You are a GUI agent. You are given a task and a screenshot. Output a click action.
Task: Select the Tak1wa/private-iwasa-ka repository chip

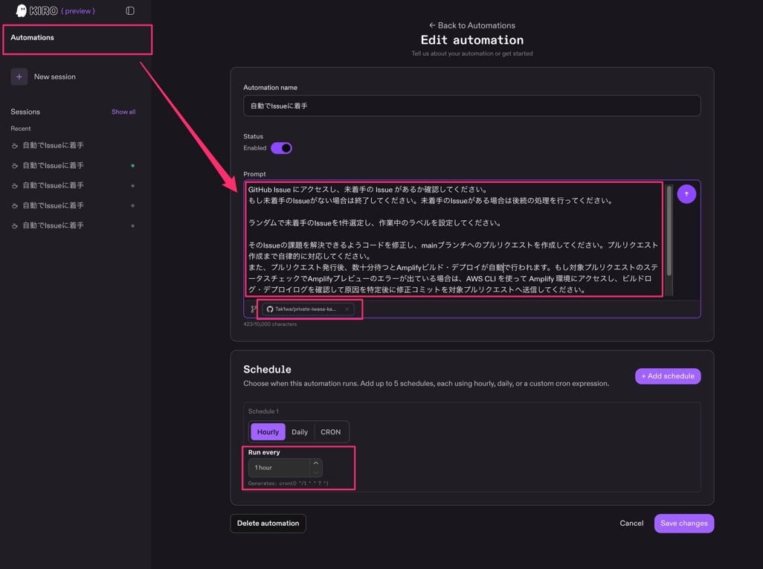pos(307,309)
